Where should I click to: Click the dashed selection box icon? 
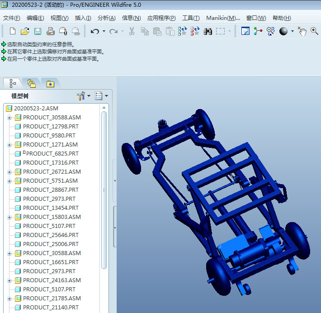point(220,31)
